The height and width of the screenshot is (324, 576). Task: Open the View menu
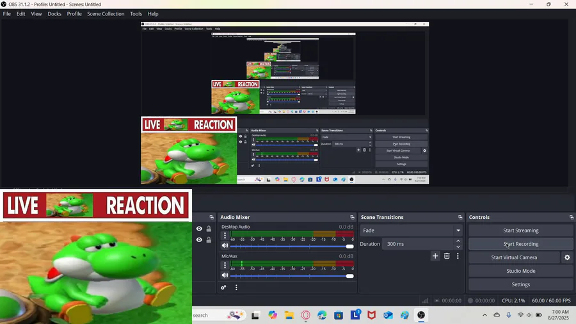click(36, 13)
